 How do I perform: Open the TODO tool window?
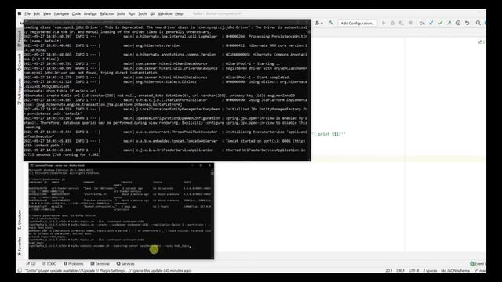(49, 264)
